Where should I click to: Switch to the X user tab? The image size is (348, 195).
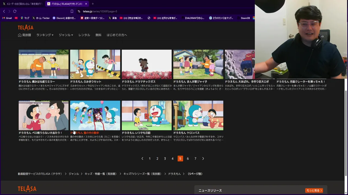pyautogui.click(x=23, y=4)
